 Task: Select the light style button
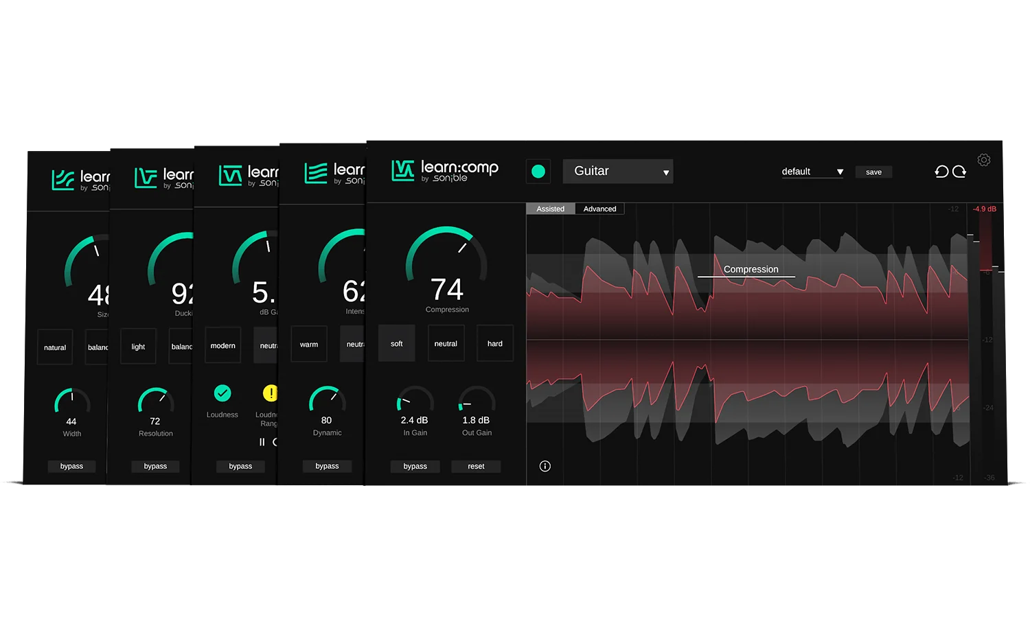point(138,347)
